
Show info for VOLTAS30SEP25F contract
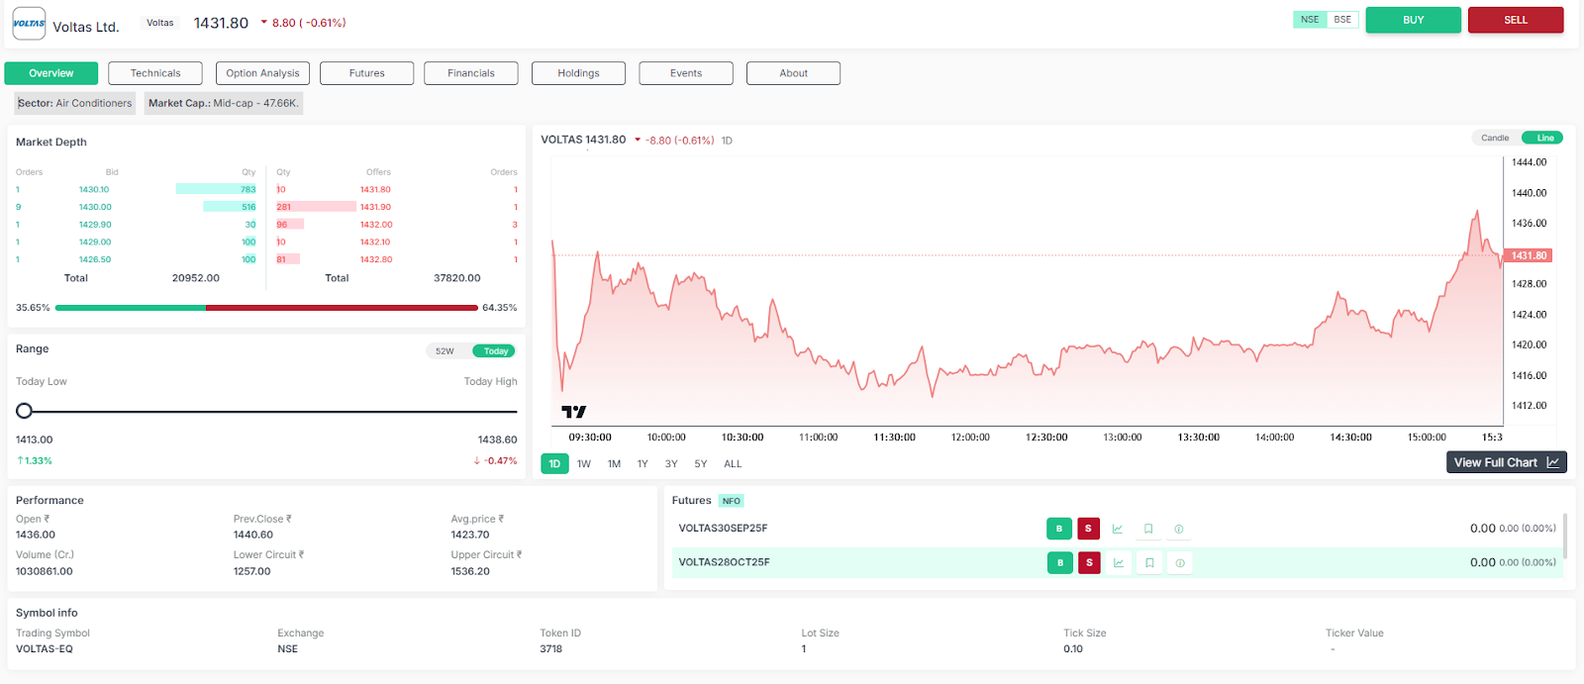(1179, 529)
